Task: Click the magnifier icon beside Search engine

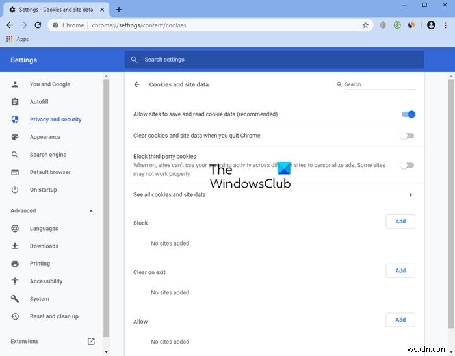Action: pos(15,155)
